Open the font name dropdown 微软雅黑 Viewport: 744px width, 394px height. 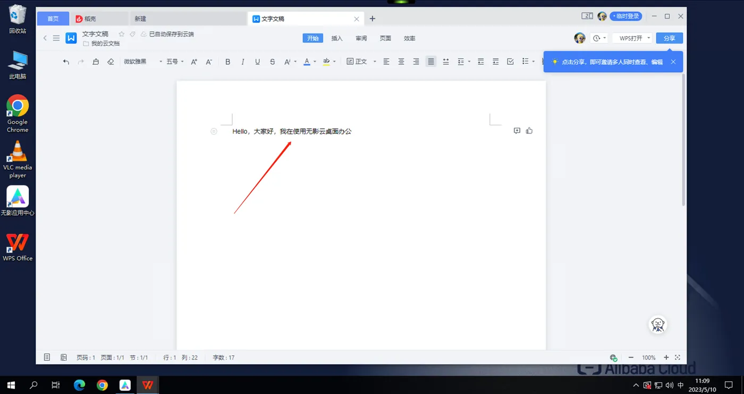pyautogui.click(x=143, y=62)
